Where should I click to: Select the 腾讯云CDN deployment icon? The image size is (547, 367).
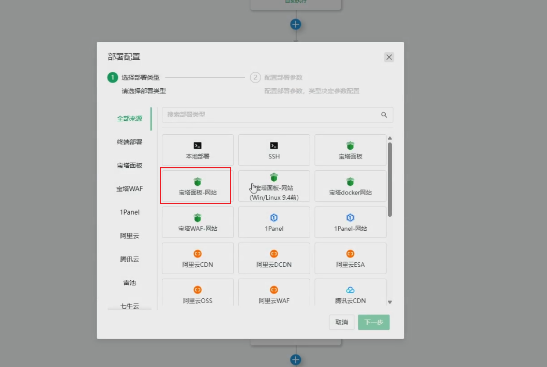pos(350,294)
